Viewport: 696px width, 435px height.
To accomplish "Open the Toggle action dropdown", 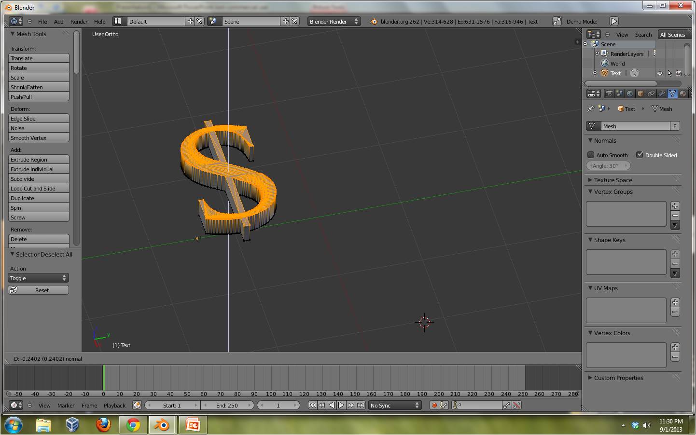I will [39, 278].
